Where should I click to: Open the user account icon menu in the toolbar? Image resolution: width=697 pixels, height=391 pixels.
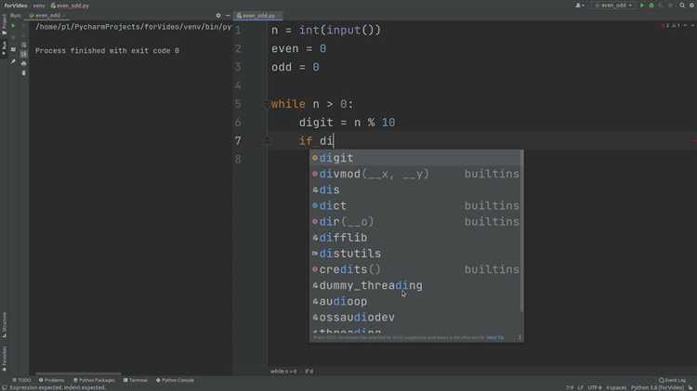tap(579, 6)
